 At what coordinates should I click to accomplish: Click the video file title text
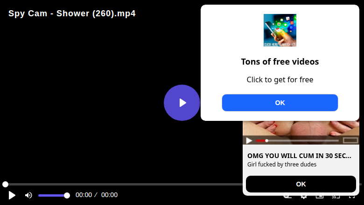72,13
